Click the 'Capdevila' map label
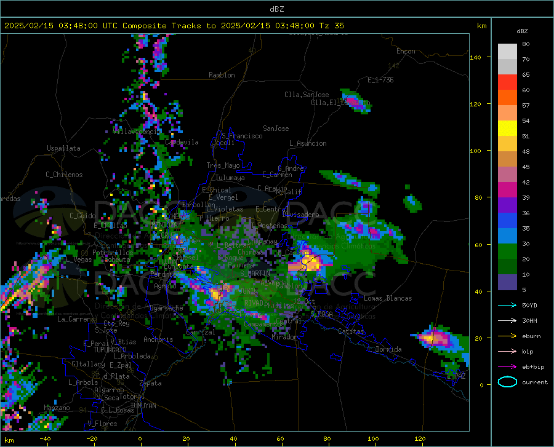Image resolution: width=554 pixels, height=447 pixels. pyautogui.click(x=182, y=142)
